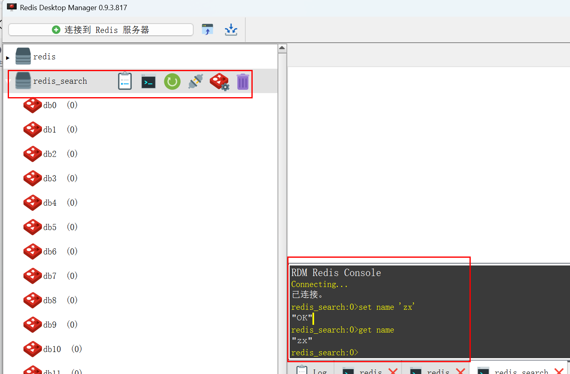570x374 pixels.
Task: Open database db10
Action: point(52,349)
